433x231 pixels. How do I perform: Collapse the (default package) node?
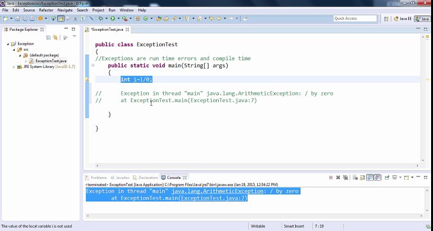click(x=20, y=55)
